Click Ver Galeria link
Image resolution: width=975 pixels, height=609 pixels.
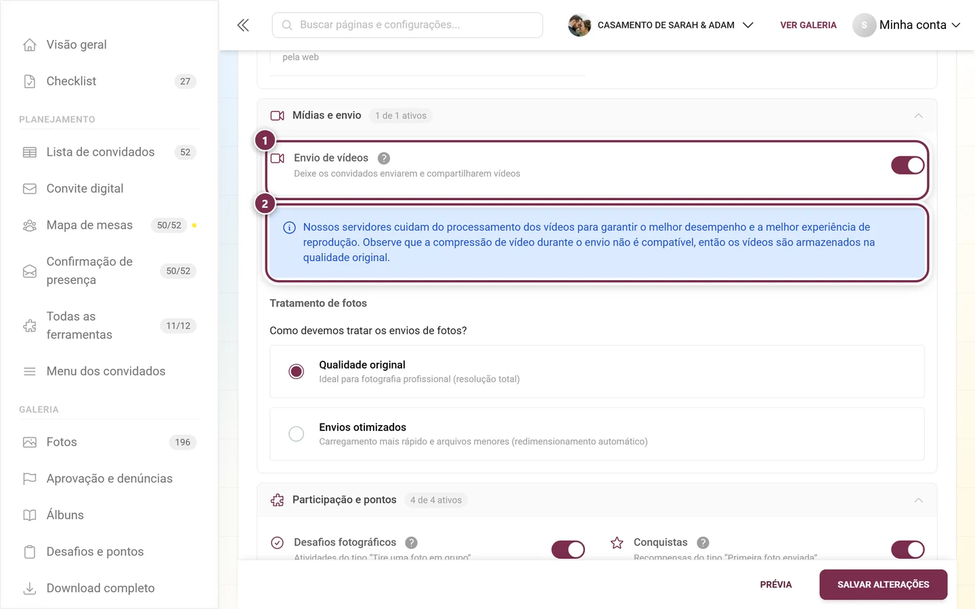[808, 25]
